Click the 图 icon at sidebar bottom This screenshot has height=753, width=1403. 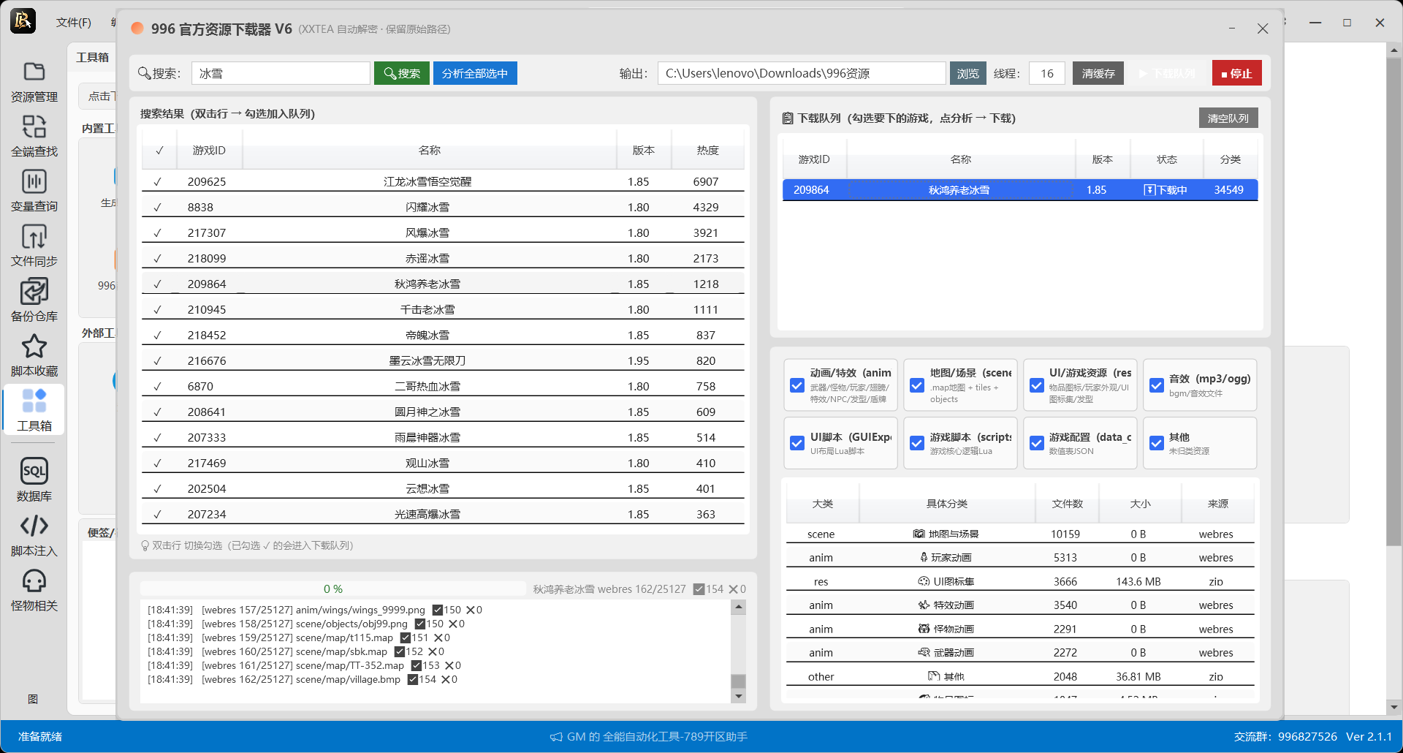click(33, 699)
